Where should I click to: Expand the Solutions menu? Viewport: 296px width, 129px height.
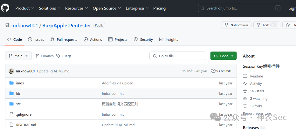[x=50, y=8]
